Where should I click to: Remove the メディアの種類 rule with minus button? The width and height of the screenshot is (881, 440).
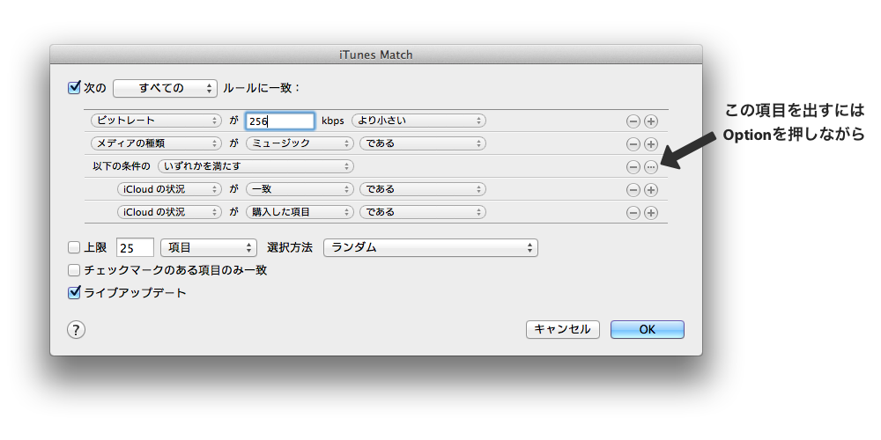click(633, 144)
